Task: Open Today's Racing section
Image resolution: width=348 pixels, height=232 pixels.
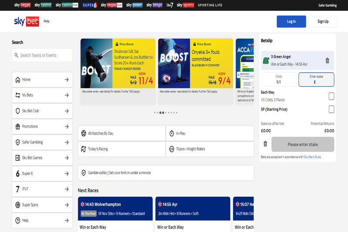Action: (122, 149)
